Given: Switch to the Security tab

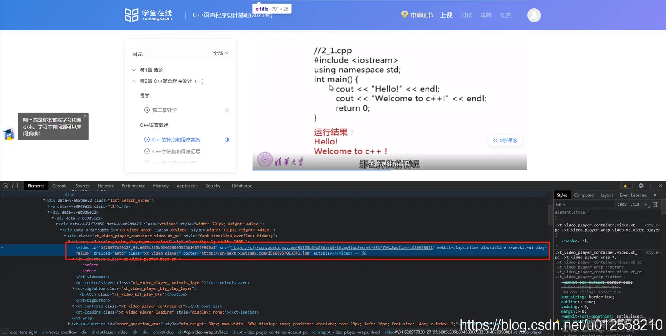Looking at the screenshot, I should tap(213, 186).
